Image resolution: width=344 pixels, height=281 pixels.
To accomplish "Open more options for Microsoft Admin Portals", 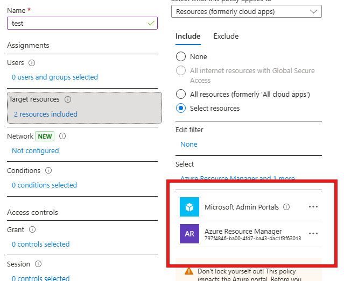I will click(x=313, y=207).
